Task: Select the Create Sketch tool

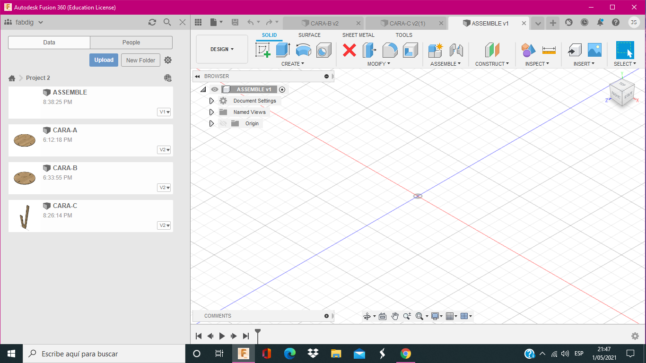Action: point(263,50)
